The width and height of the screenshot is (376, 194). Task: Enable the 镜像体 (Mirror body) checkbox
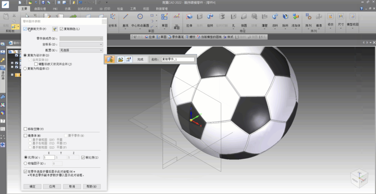[25, 135]
